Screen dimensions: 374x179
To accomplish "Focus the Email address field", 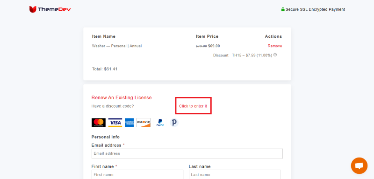I will [x=187, y=153].
